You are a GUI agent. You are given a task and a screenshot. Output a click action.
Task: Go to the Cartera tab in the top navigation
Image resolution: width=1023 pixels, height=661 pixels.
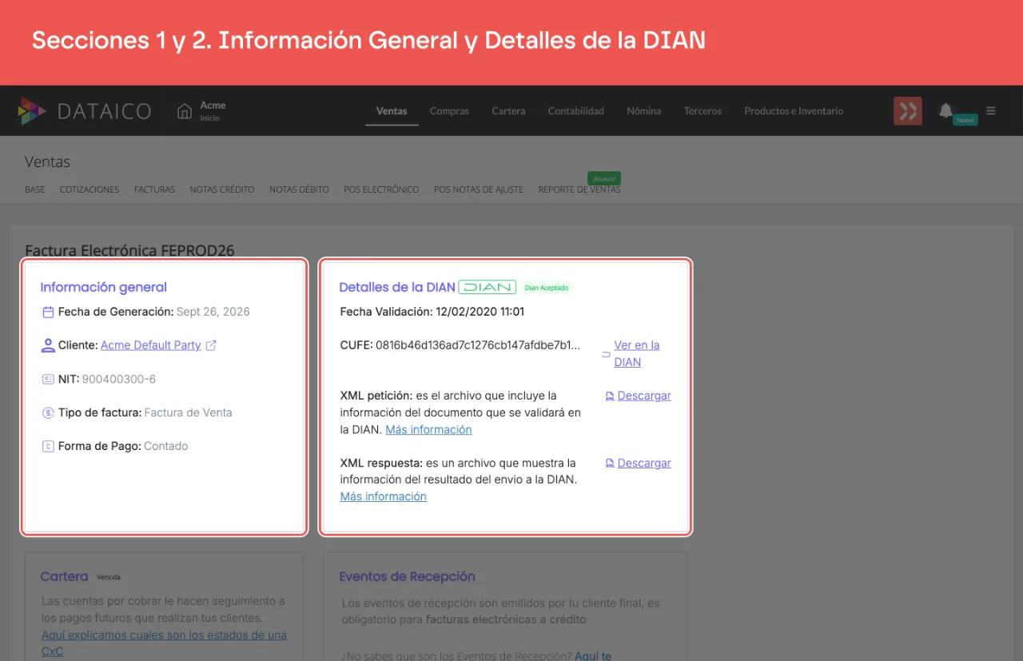(x=508, y=111)
